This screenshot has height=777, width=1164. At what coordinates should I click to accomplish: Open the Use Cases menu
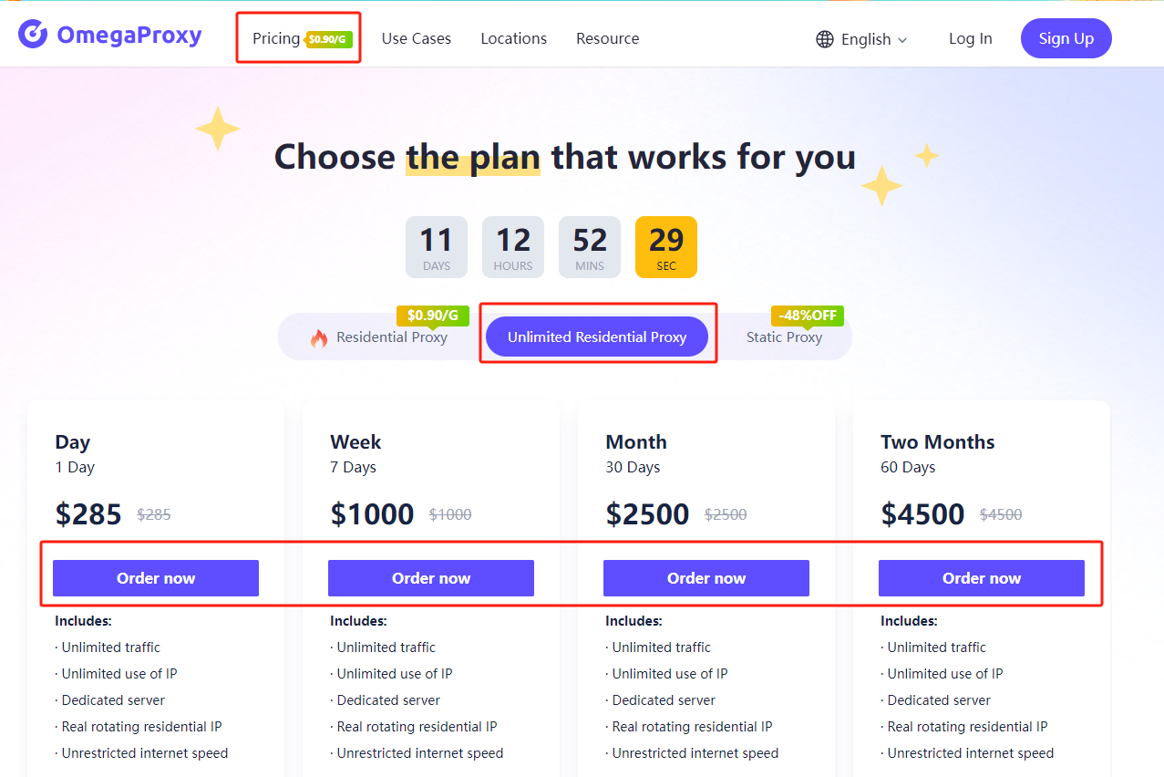(417, 38)
